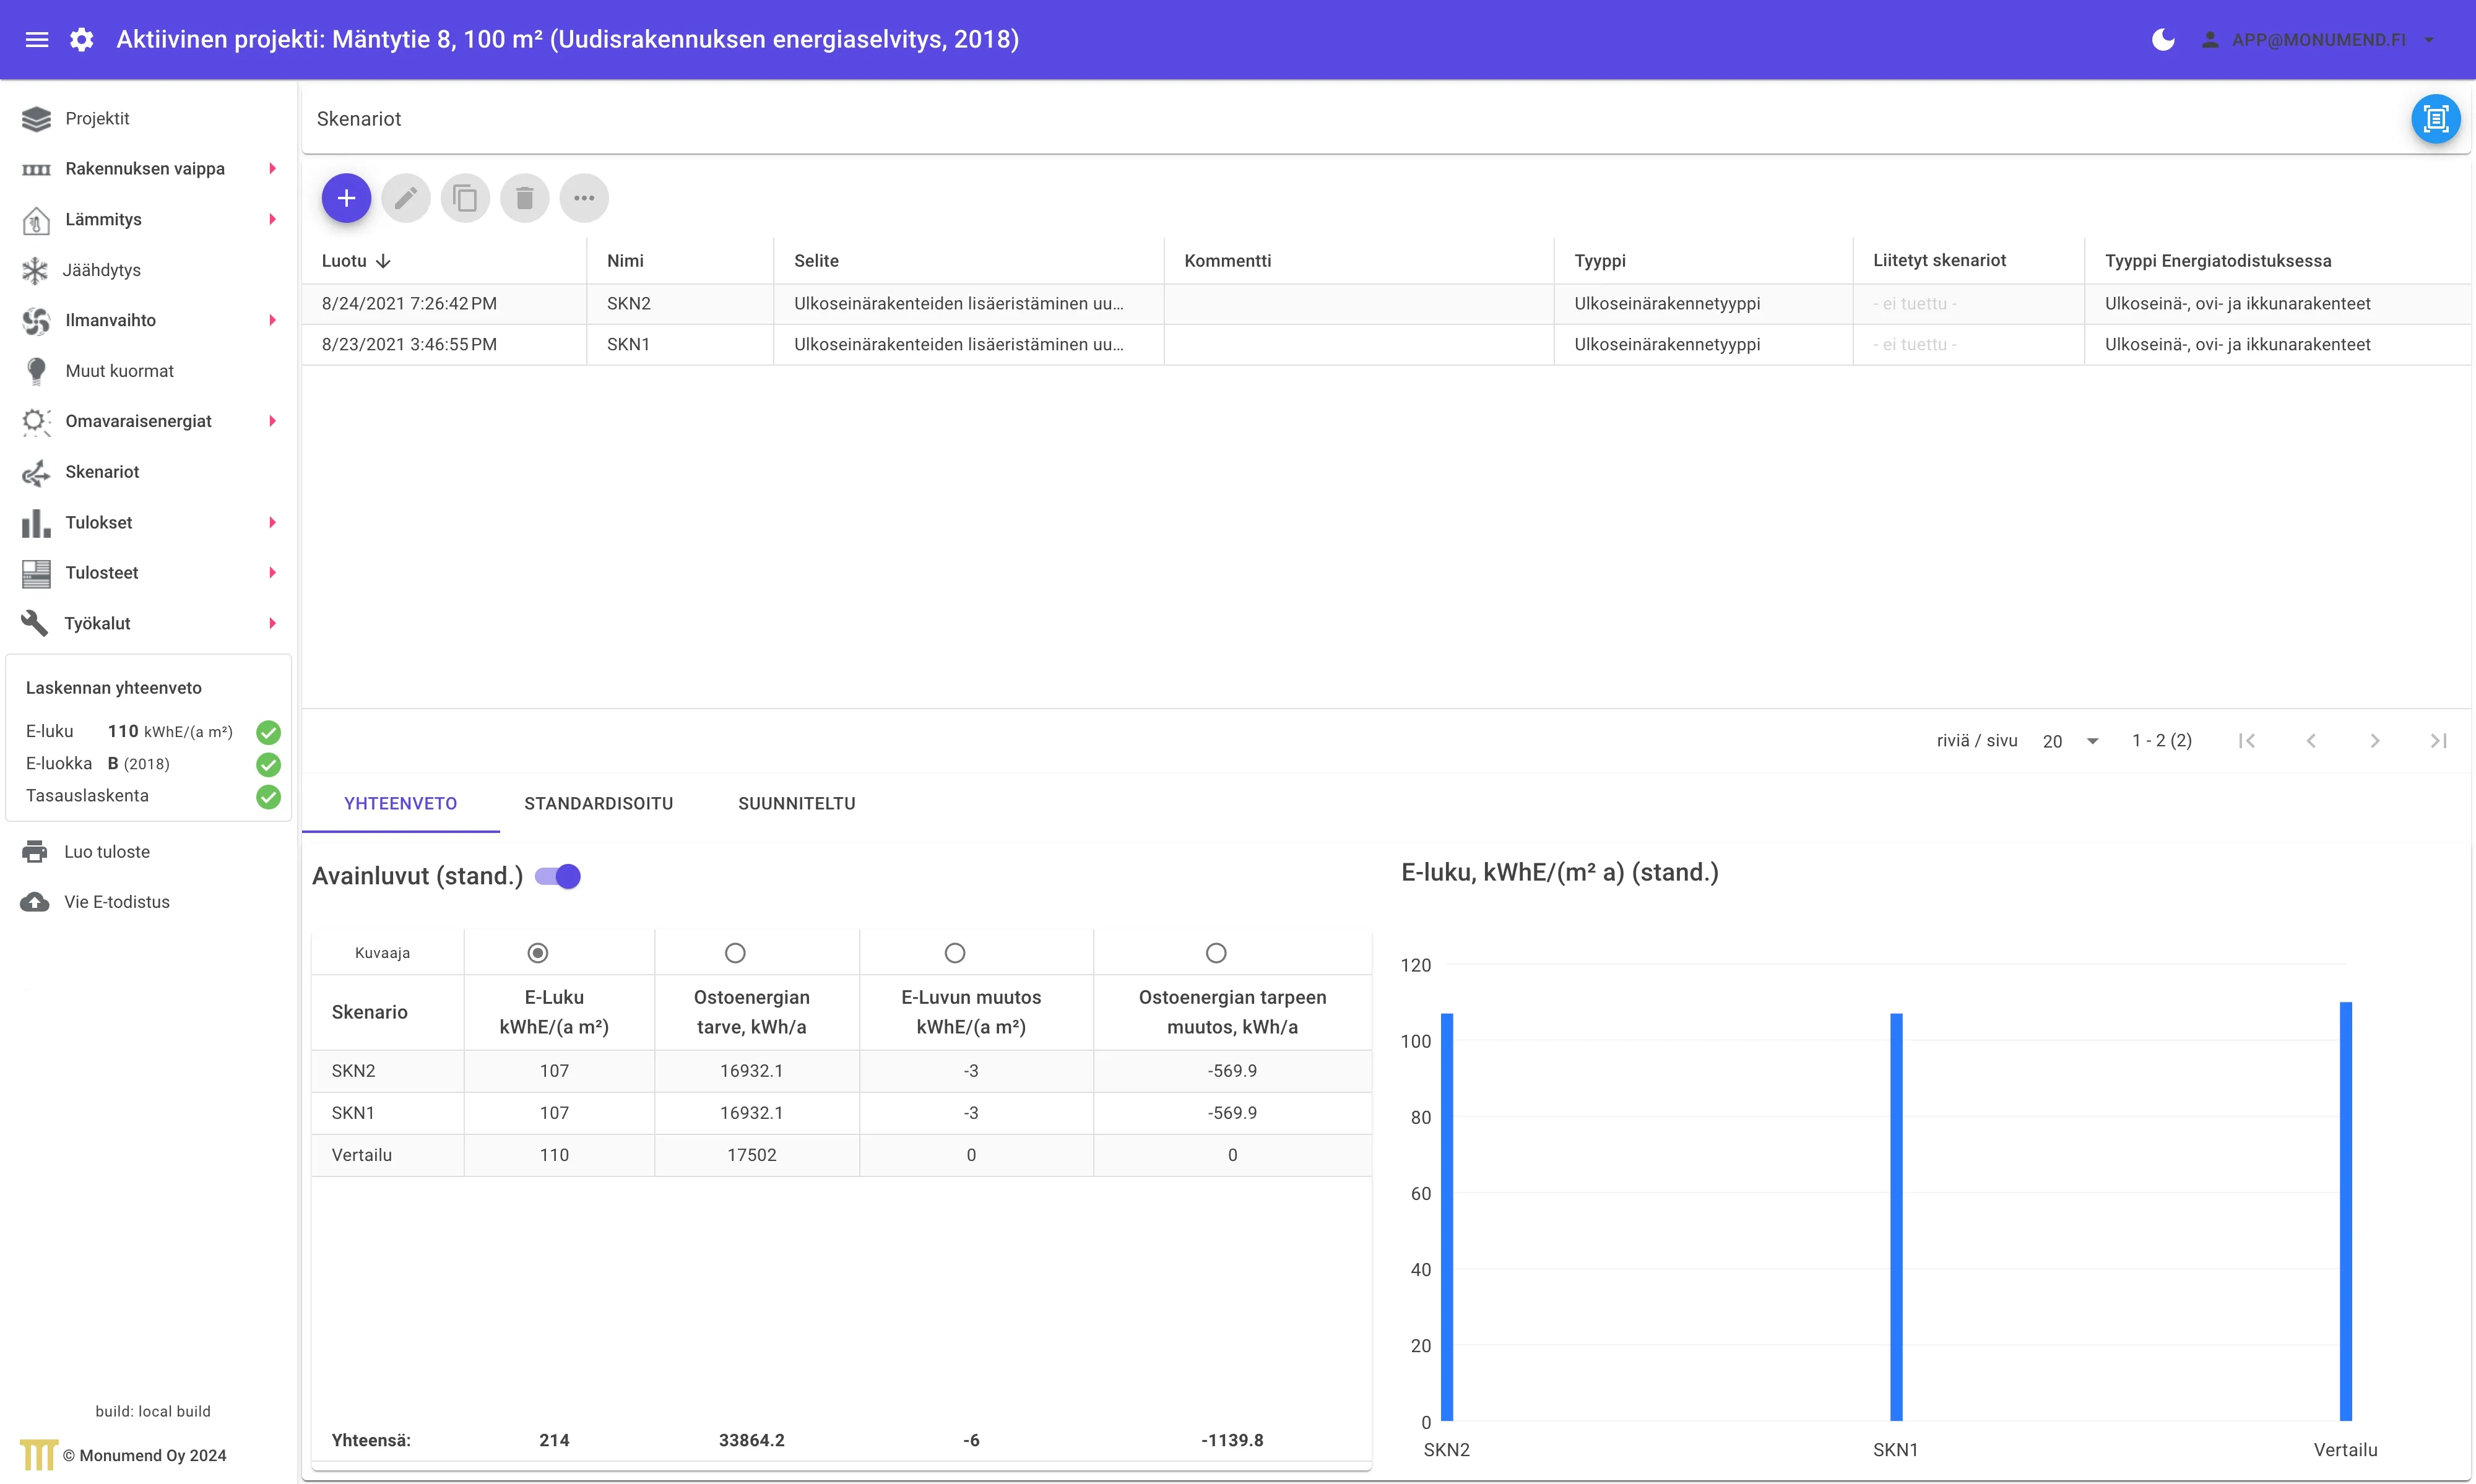
Task: Expand the Tulosteet submenu arrow
Action: tap(272, 573)
